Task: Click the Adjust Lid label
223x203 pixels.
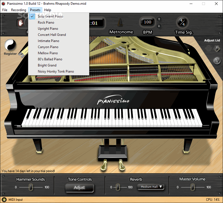Action: click(x=212, y=40)
